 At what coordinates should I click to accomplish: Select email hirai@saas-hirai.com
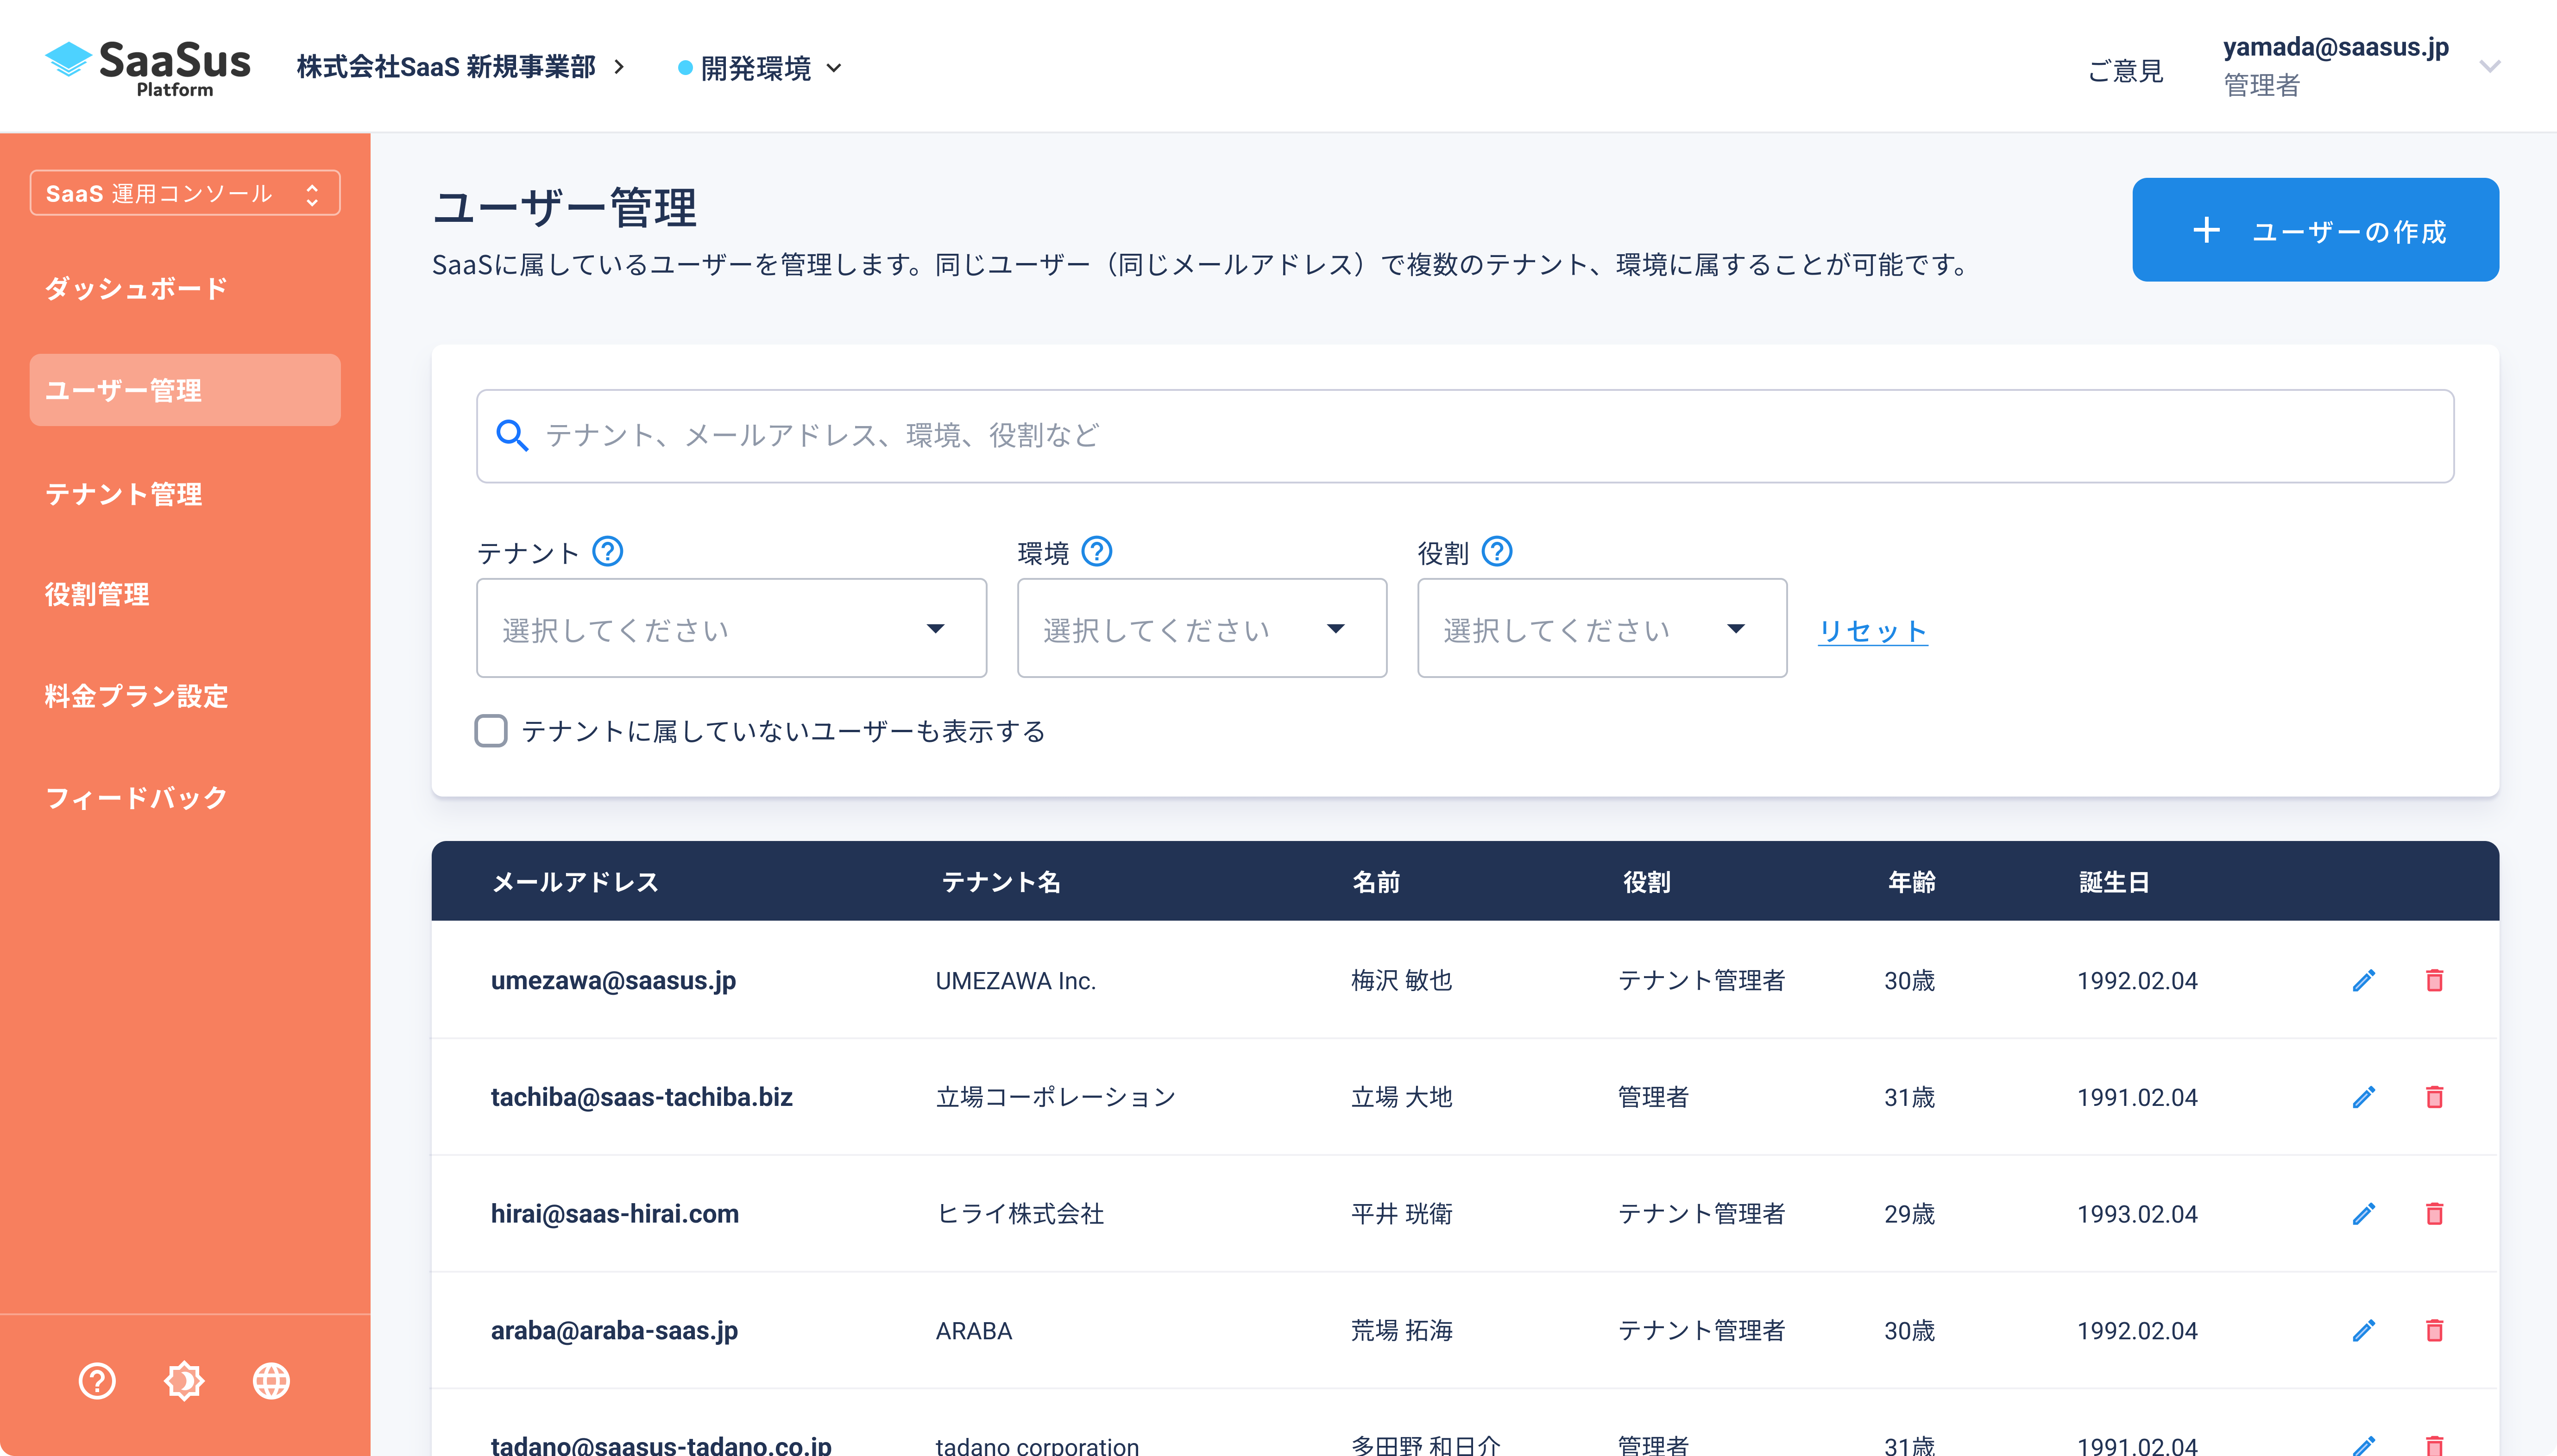(615, 1214)
